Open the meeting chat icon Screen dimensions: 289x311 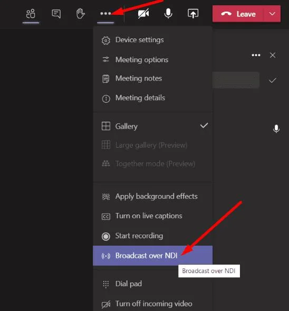[56, 14]
